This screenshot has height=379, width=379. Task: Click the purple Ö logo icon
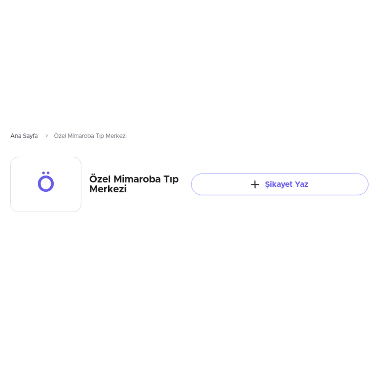pos(46,182)
